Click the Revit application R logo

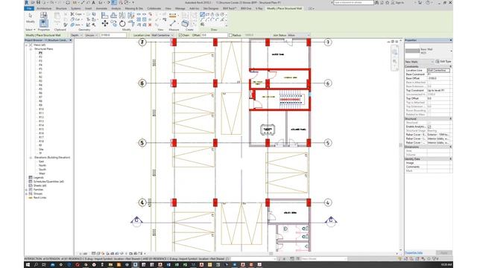click(27, 2)
